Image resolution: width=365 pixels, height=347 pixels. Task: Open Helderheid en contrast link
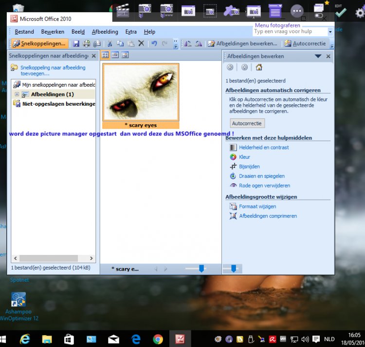(264, 147)
